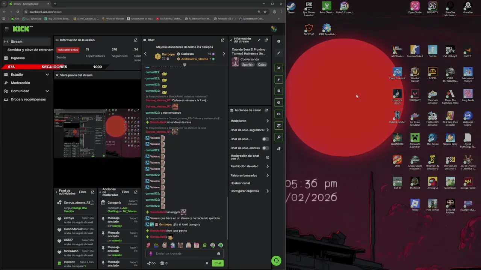481x270 pixels.
Task: Click the green Chat send button
Action: tap(218, 263)
